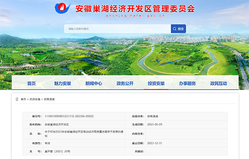
Task: Open 政策速递 breadcrumb link
Action: coord(49,99)
